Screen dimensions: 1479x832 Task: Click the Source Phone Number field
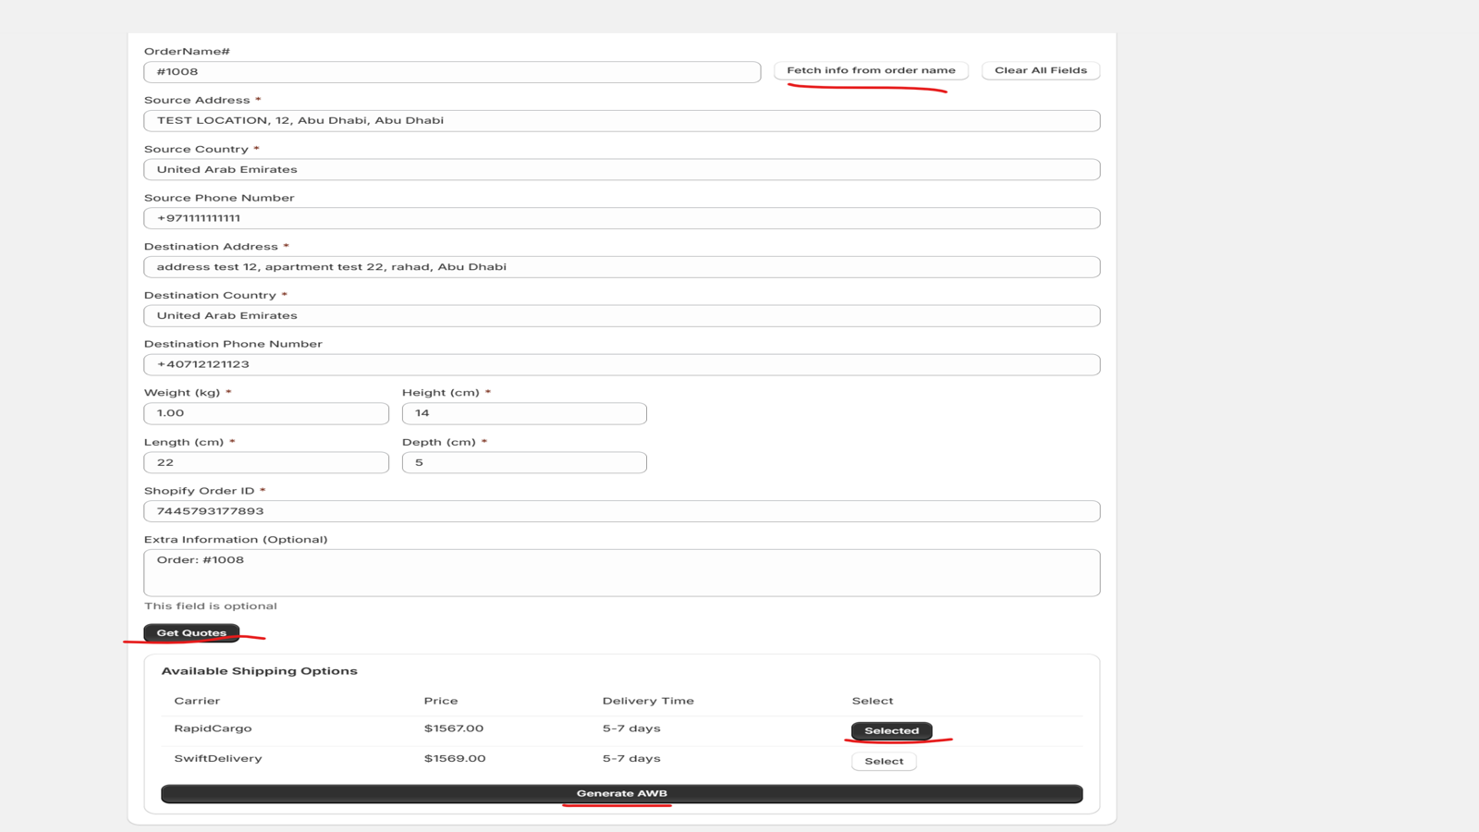pyautogui.click(x=621, y=218)
